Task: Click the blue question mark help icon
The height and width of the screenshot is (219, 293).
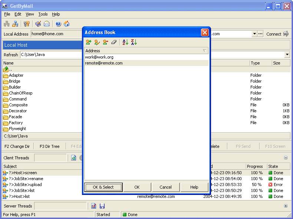Action: click(x=58, y=24)
